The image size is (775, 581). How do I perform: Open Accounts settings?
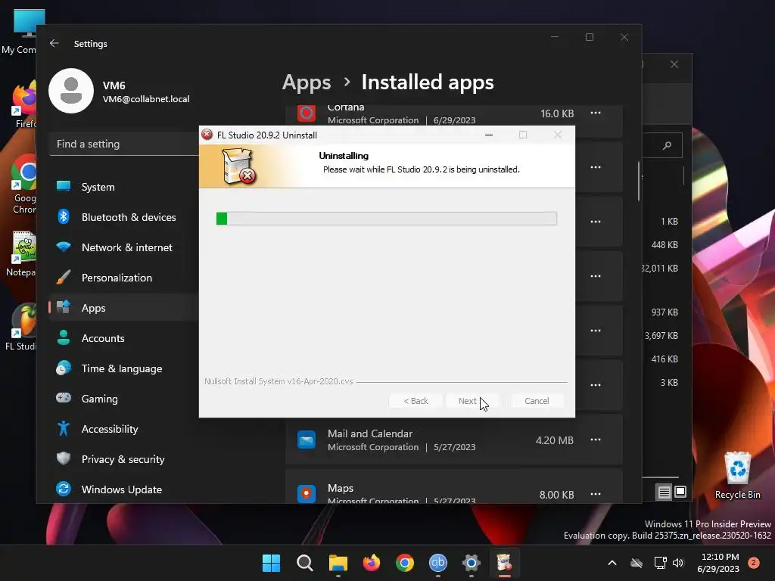click(x=123, y=338)
